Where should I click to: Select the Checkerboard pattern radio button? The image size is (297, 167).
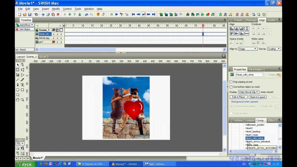[232, 106]
